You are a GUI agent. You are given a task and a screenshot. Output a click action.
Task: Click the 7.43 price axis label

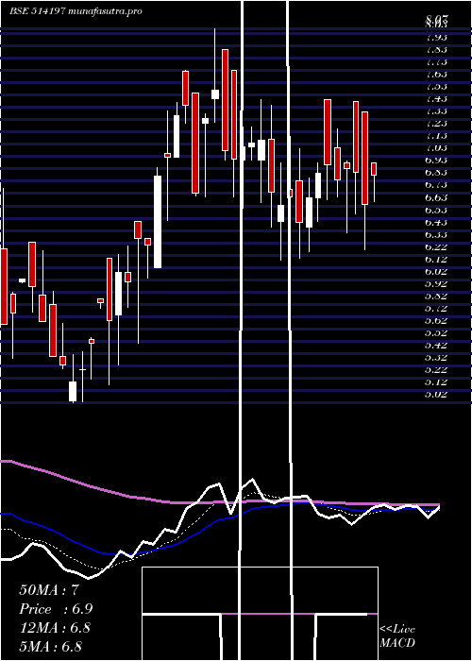436,98
